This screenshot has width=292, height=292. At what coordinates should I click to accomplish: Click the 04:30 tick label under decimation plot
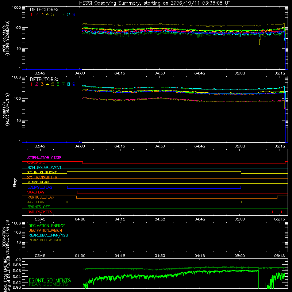[160, 256]
